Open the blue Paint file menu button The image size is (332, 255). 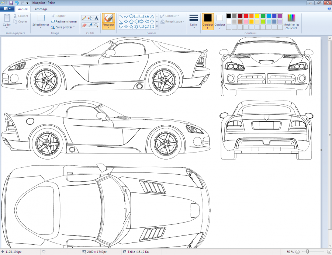click(7, 9)
